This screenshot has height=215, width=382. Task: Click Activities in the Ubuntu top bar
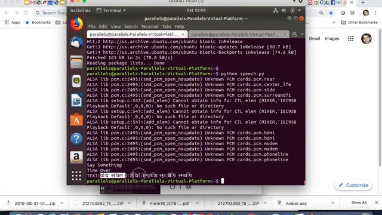tap(80, 11)
